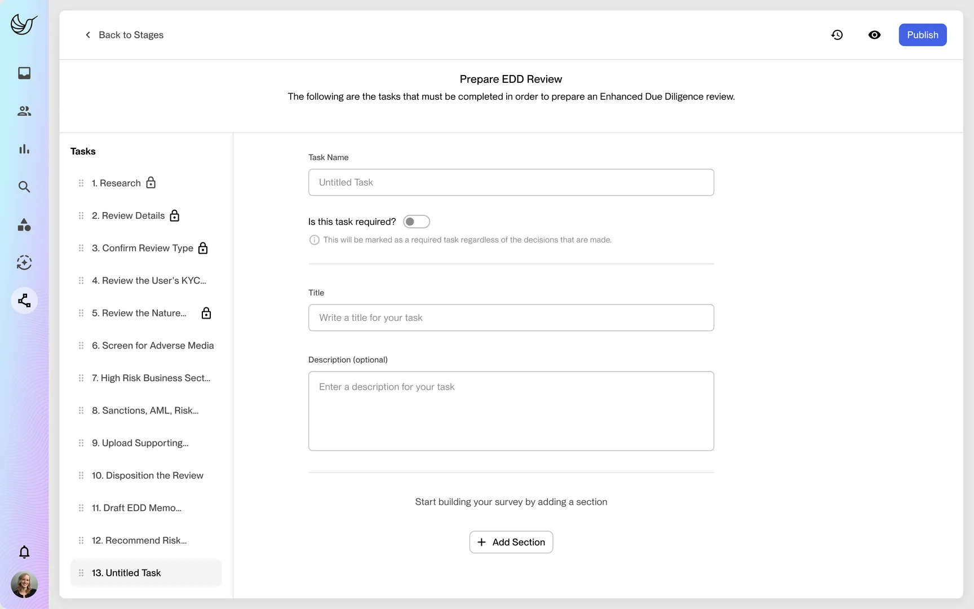Open version history clock icon
The width and height of the screenshot is (974, 609).
[837, 35]
